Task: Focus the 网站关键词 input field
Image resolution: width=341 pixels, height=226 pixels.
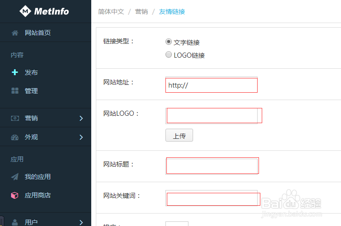Action: click(x=212, y=198)
